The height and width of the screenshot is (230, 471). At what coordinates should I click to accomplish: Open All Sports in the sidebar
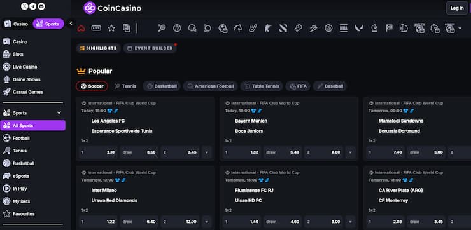pos(32,126)
